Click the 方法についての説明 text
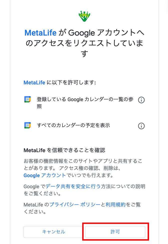This screenshot has width=168, height=244. click(123, 186)
